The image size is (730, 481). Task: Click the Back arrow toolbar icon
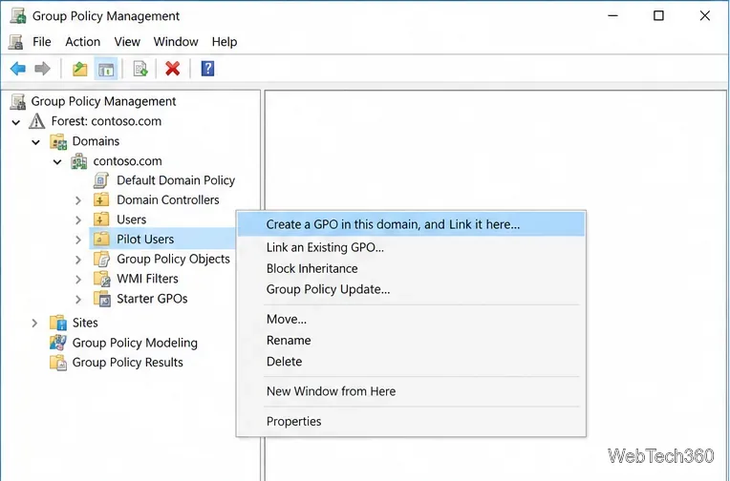18,69
